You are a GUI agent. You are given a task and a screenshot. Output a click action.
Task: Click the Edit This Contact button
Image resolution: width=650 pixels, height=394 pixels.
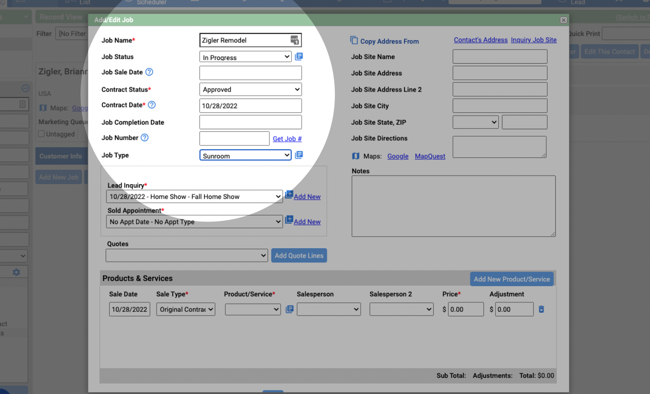tap(609, 51)
